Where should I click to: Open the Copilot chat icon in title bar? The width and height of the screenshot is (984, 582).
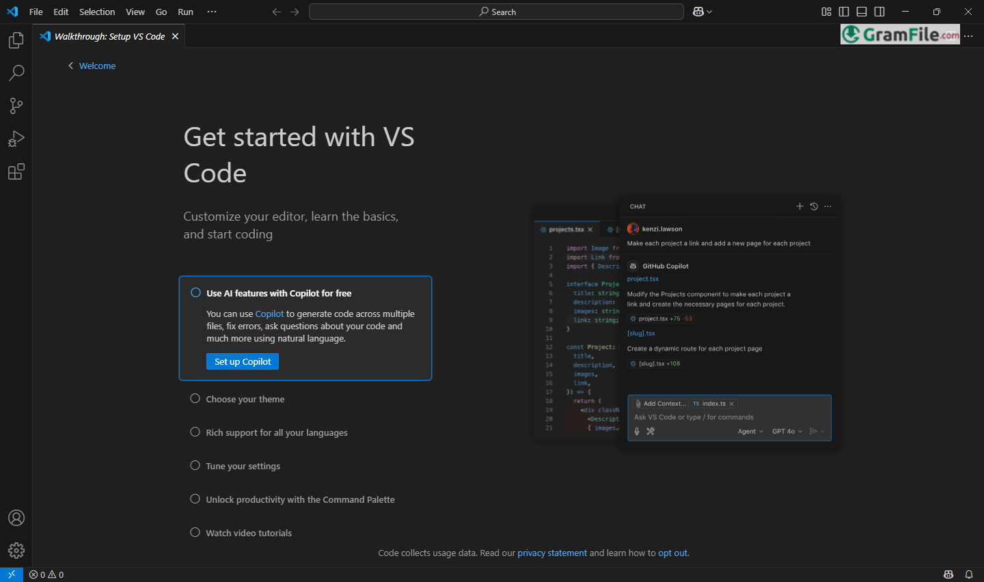698,12
